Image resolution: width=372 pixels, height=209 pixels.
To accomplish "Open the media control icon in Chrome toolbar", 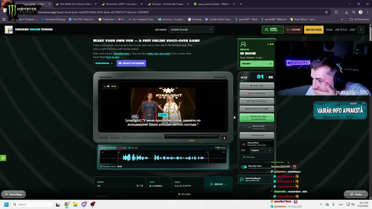I will 354,12.
